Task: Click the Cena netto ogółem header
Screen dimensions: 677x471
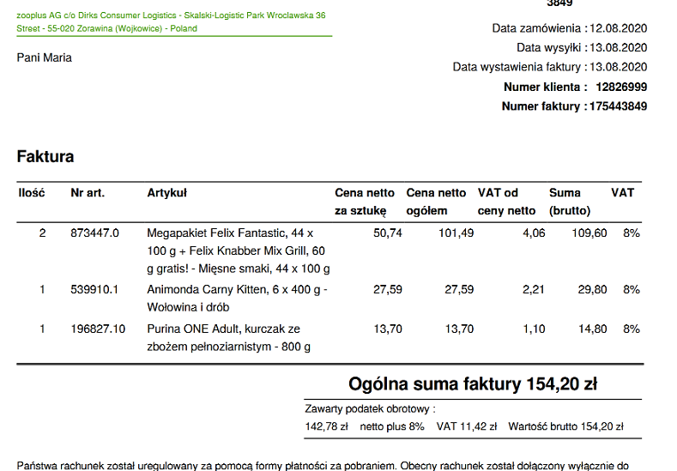Action: 436,202
